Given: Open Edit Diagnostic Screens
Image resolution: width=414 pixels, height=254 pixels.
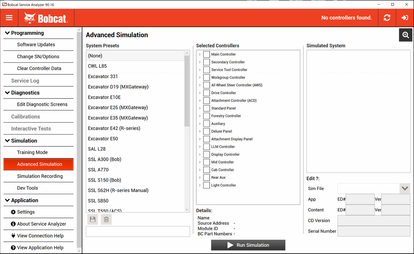Looking at the screenshot, I should [x=38, y=104].
